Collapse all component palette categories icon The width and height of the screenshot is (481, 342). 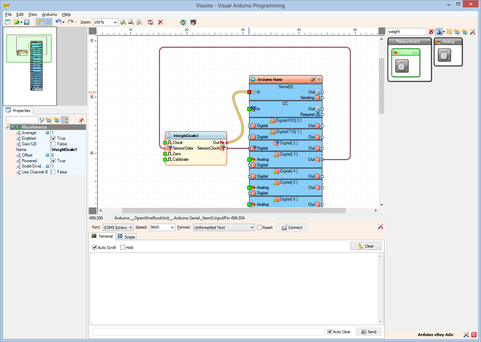[x=465, y=32]
